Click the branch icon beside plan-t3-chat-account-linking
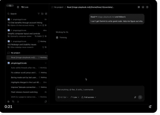Viewport: 160px width, 115px height. [8, 25]
